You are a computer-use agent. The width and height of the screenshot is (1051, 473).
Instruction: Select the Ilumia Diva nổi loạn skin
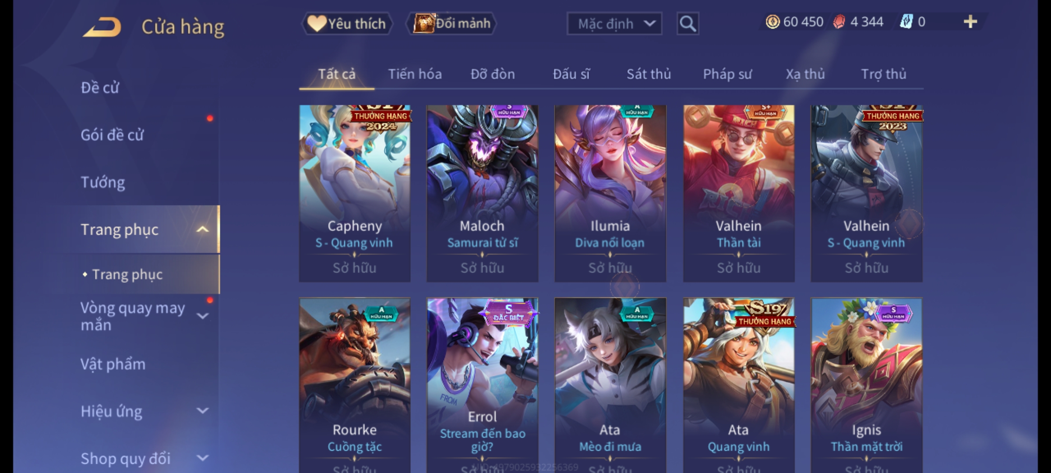coord(610,193)
